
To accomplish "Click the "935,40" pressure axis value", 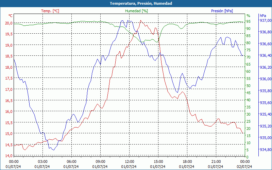I will 266,114.
